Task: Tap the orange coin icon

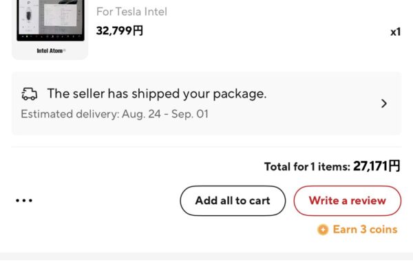Action: click(x=322, y=230)
